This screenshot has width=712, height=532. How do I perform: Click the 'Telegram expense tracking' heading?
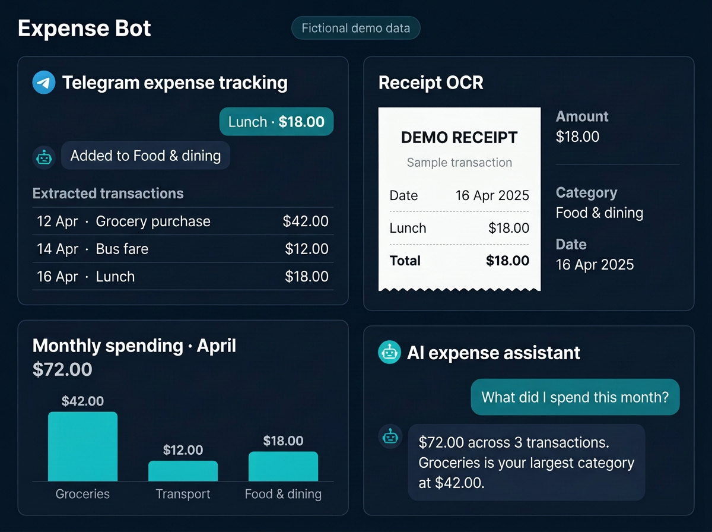(174, 83)
